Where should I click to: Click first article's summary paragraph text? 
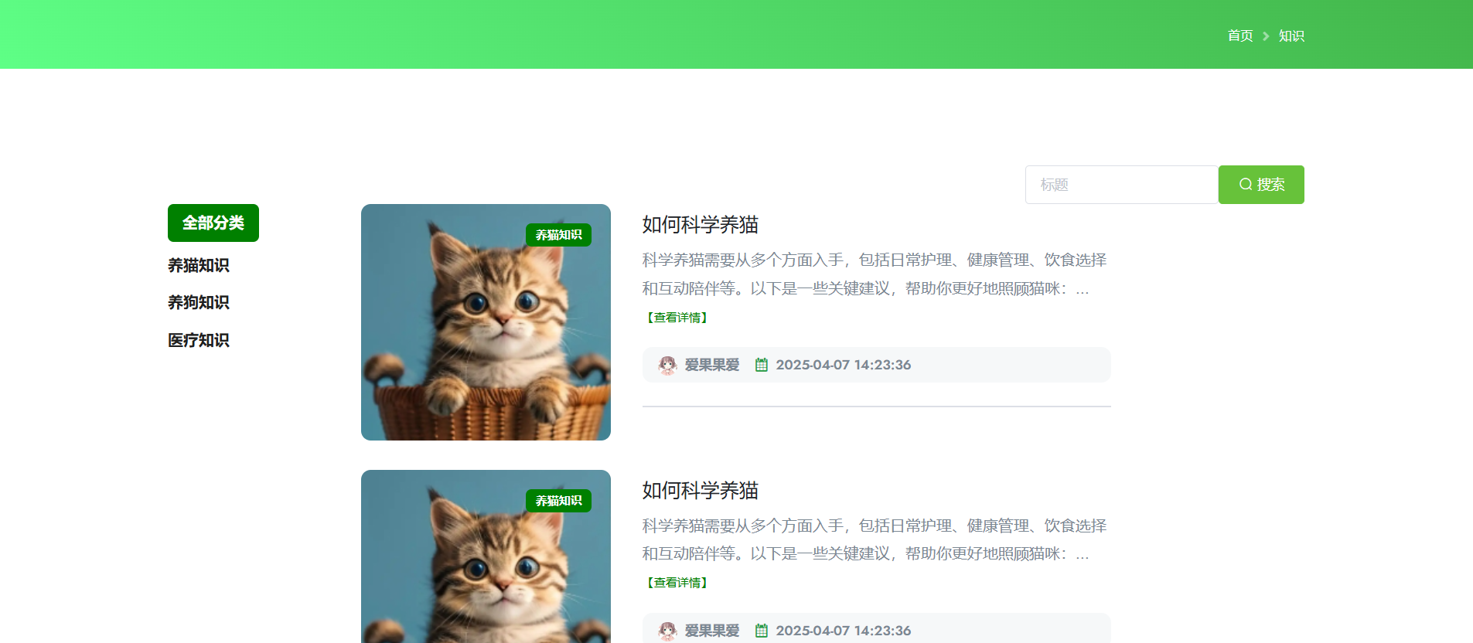[x=875, y=274]
